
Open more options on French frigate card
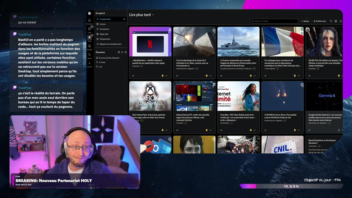(x=254, y=76)
